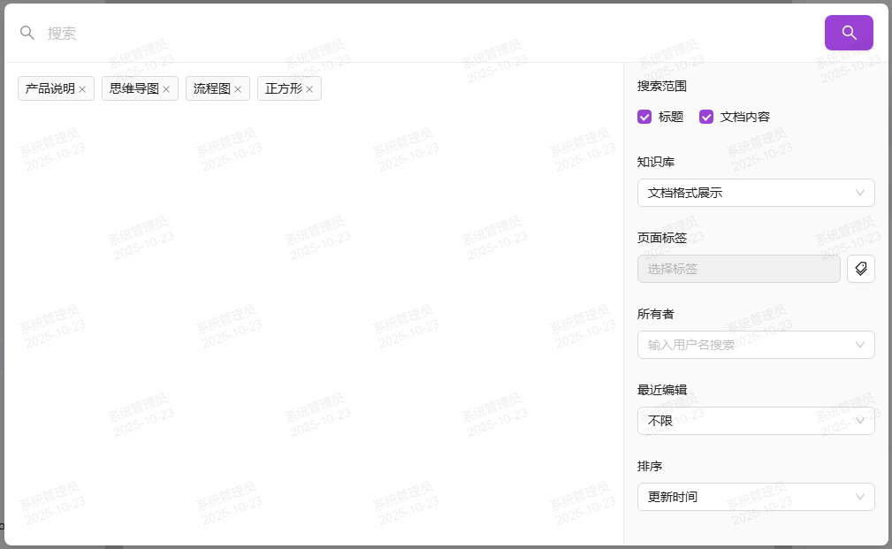Remove the 正方形 tag
892x549 pixels.
tap(309, 89)
